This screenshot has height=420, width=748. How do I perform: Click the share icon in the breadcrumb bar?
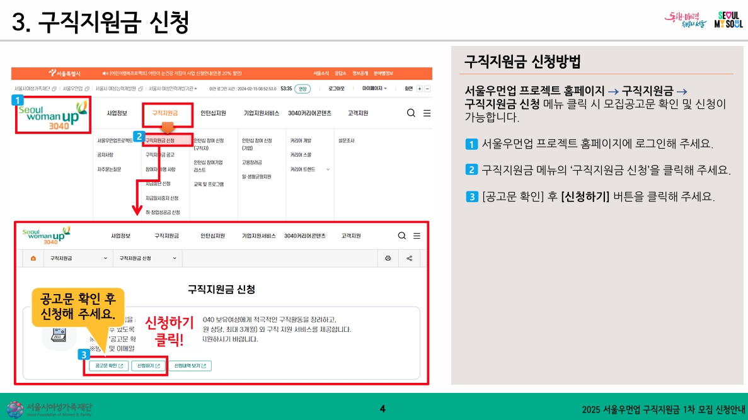click(410, 258)
